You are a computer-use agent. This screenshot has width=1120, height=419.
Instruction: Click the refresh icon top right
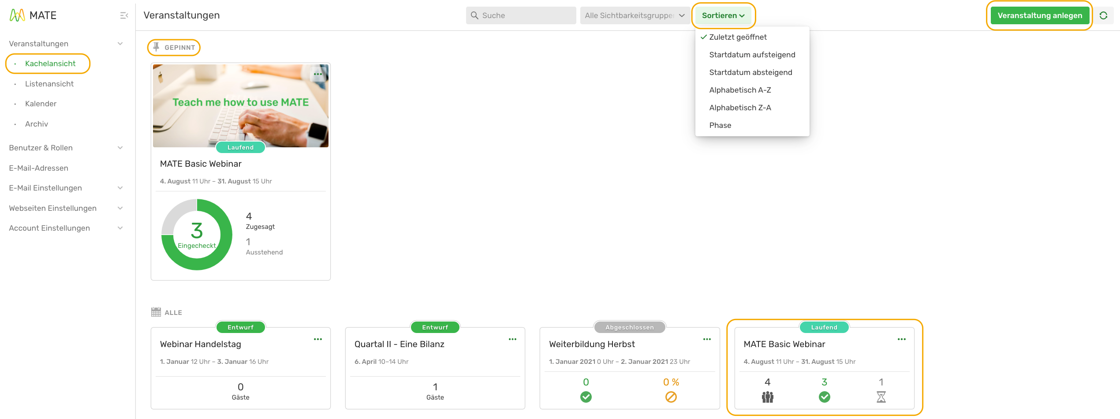click(x=1103, y=15)
